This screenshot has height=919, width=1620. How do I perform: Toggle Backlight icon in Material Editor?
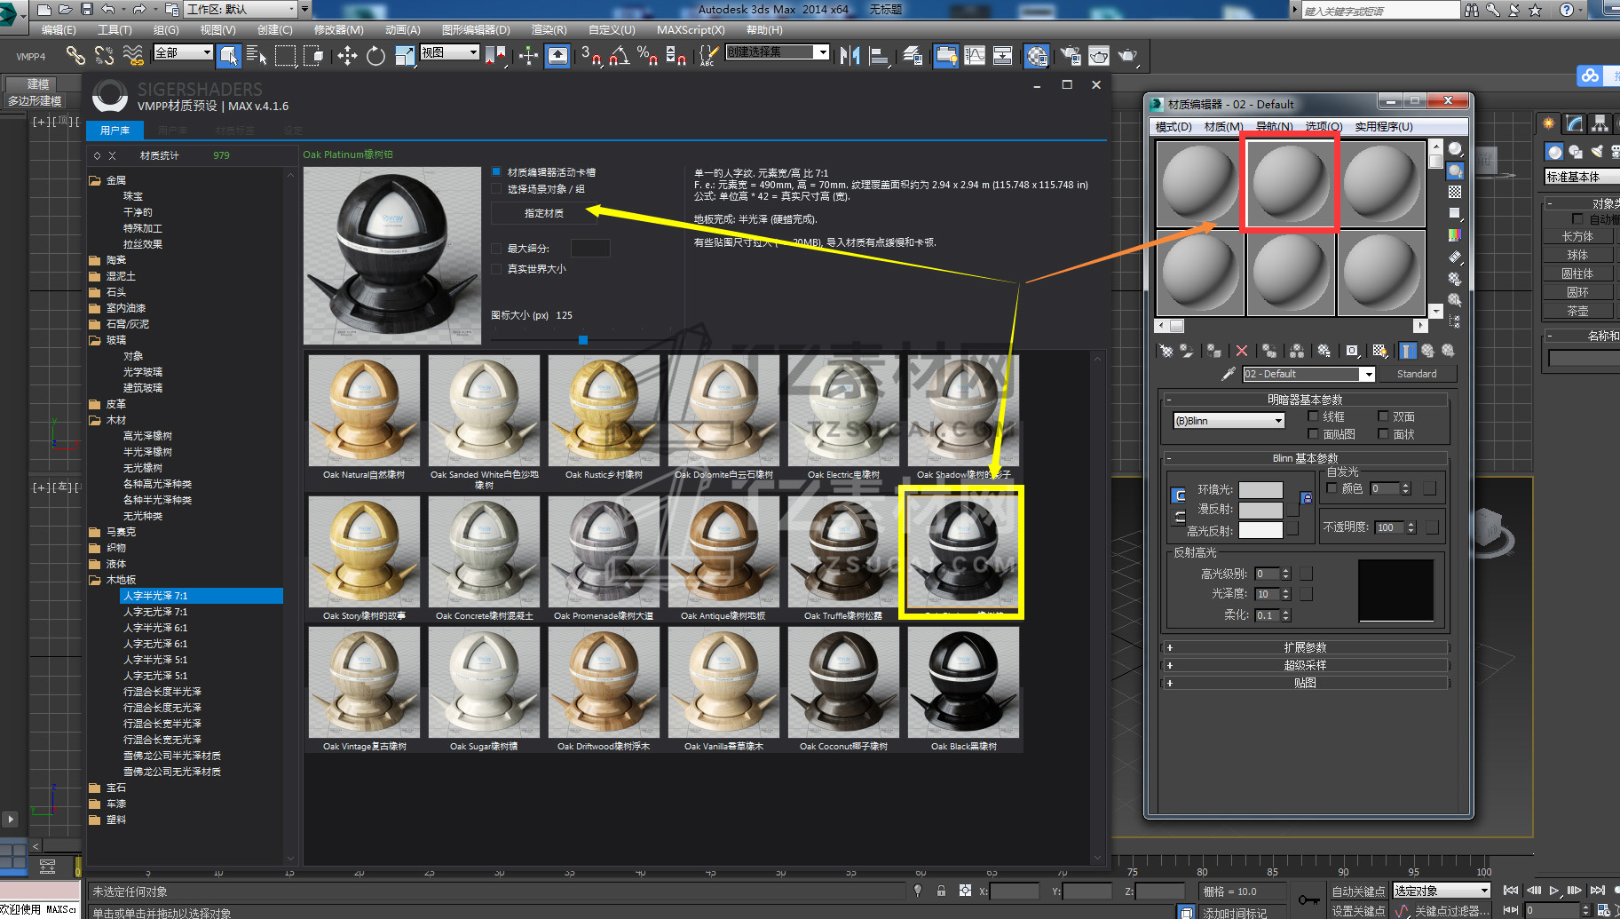click(1455, 170)
